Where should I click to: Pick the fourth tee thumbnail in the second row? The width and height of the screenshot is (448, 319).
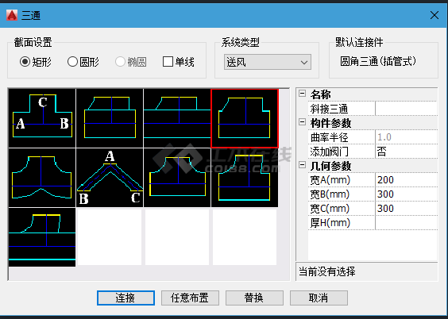coord(245,178)
